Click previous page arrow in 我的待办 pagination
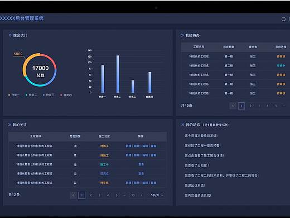Image resolution: width=290 pixels, height=218 pixels. click(x=233, y=106)
